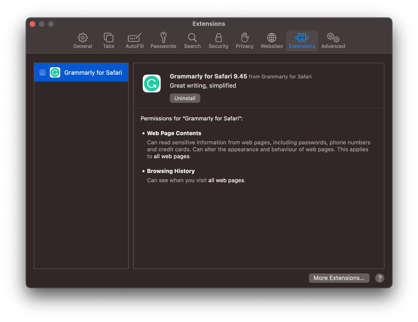Click 'Can see when you visit all web pages' text

click(x=196, y=180)
